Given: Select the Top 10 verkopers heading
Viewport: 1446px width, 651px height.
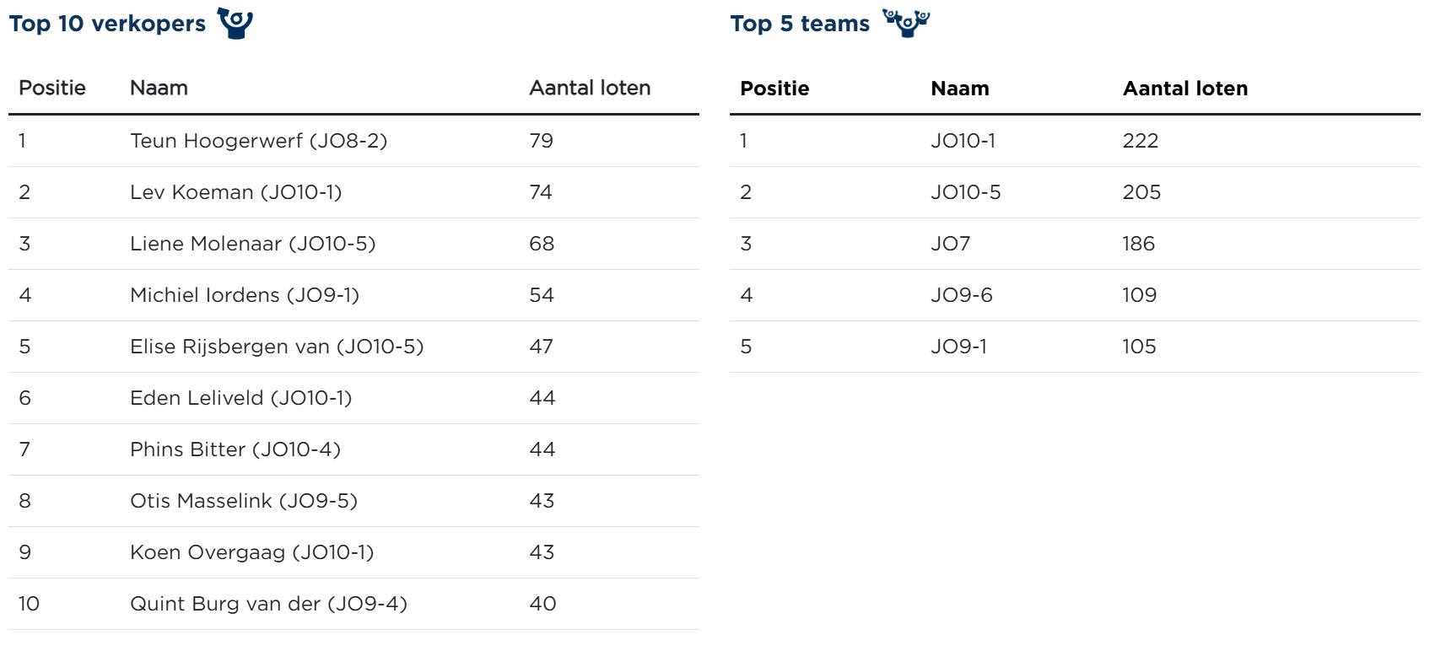Looking at the screenshot, I should 107,24.
